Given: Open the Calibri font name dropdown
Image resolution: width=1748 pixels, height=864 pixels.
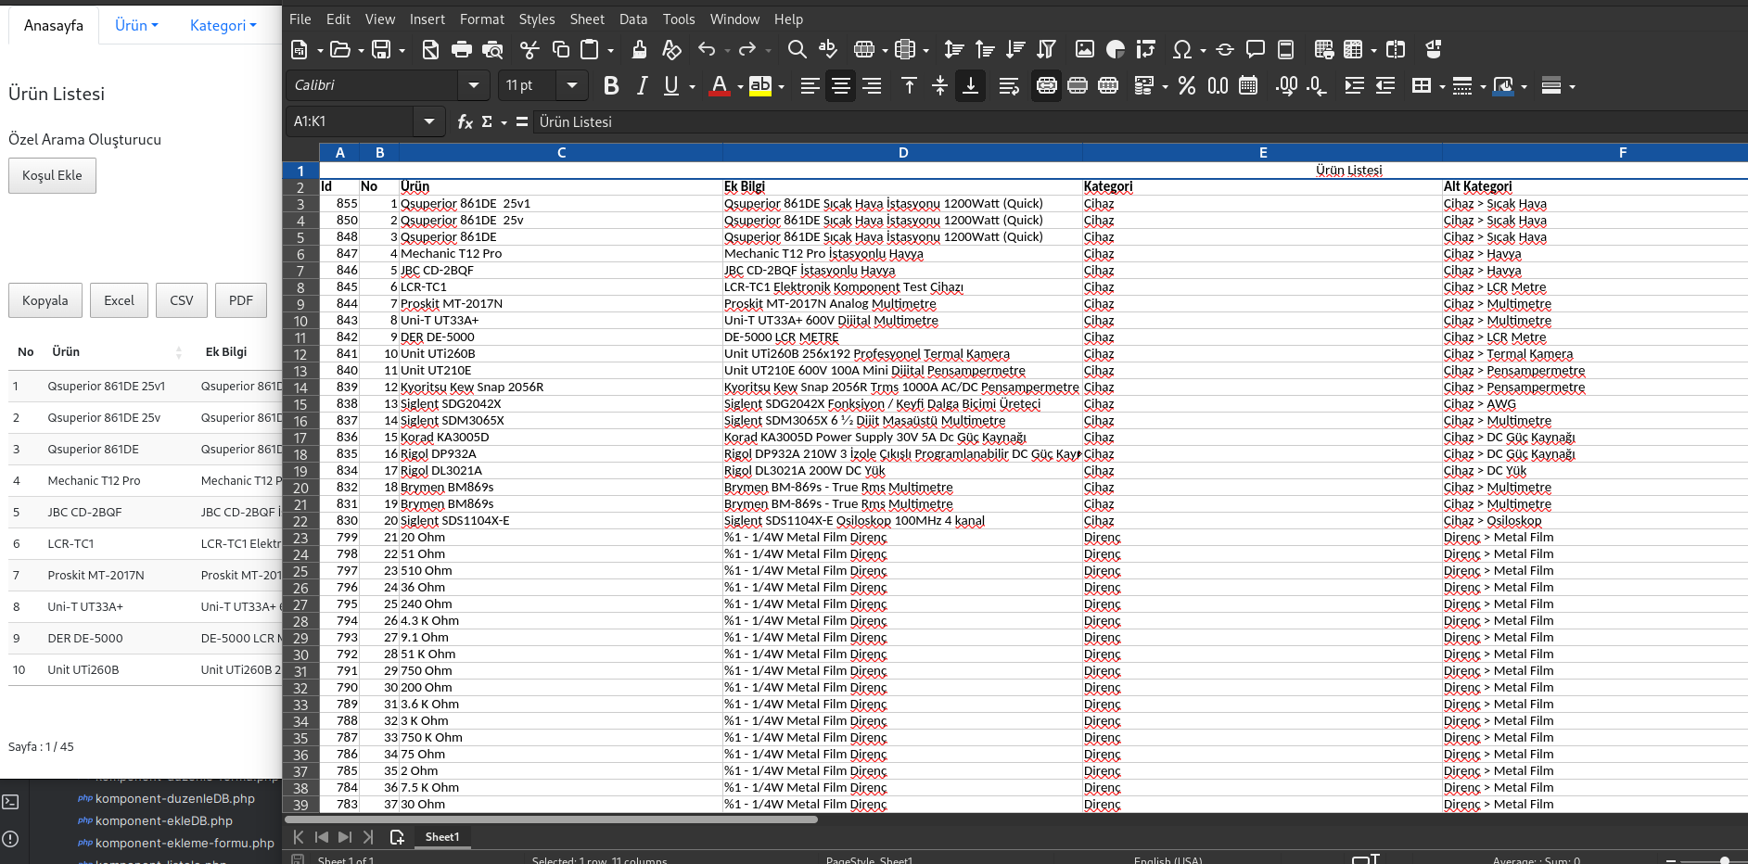Looking at the screenshot, I should [x=474, y=85].
